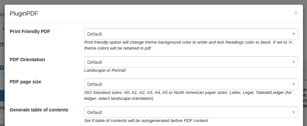Click the Generate table of contents dropdown arrow
Screen dimensions: 307x126
293,112
